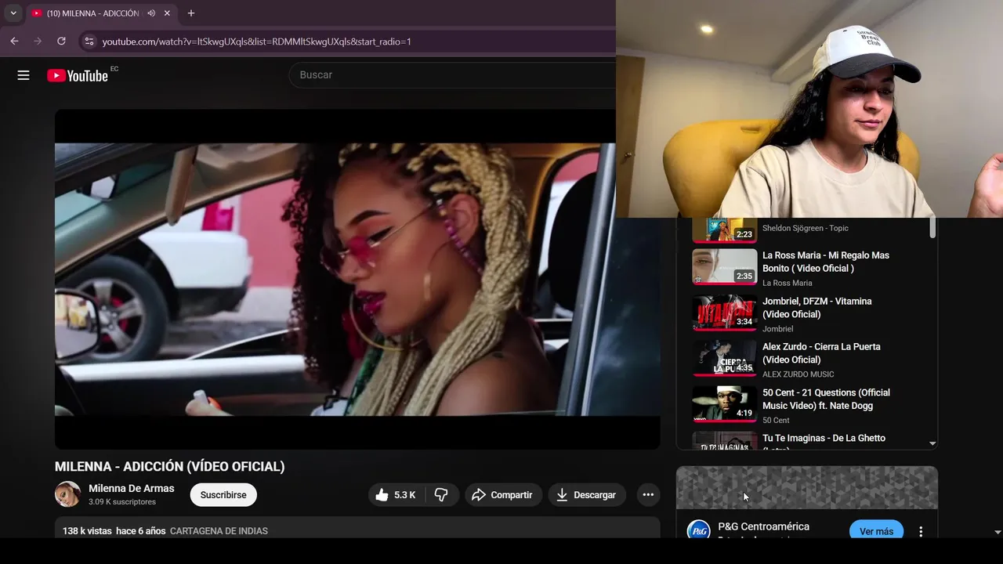This screenshot has height=564, width=1003.
Task: Open the Milenna De Armas channel avatar
Action: click(x=67, y=494)
